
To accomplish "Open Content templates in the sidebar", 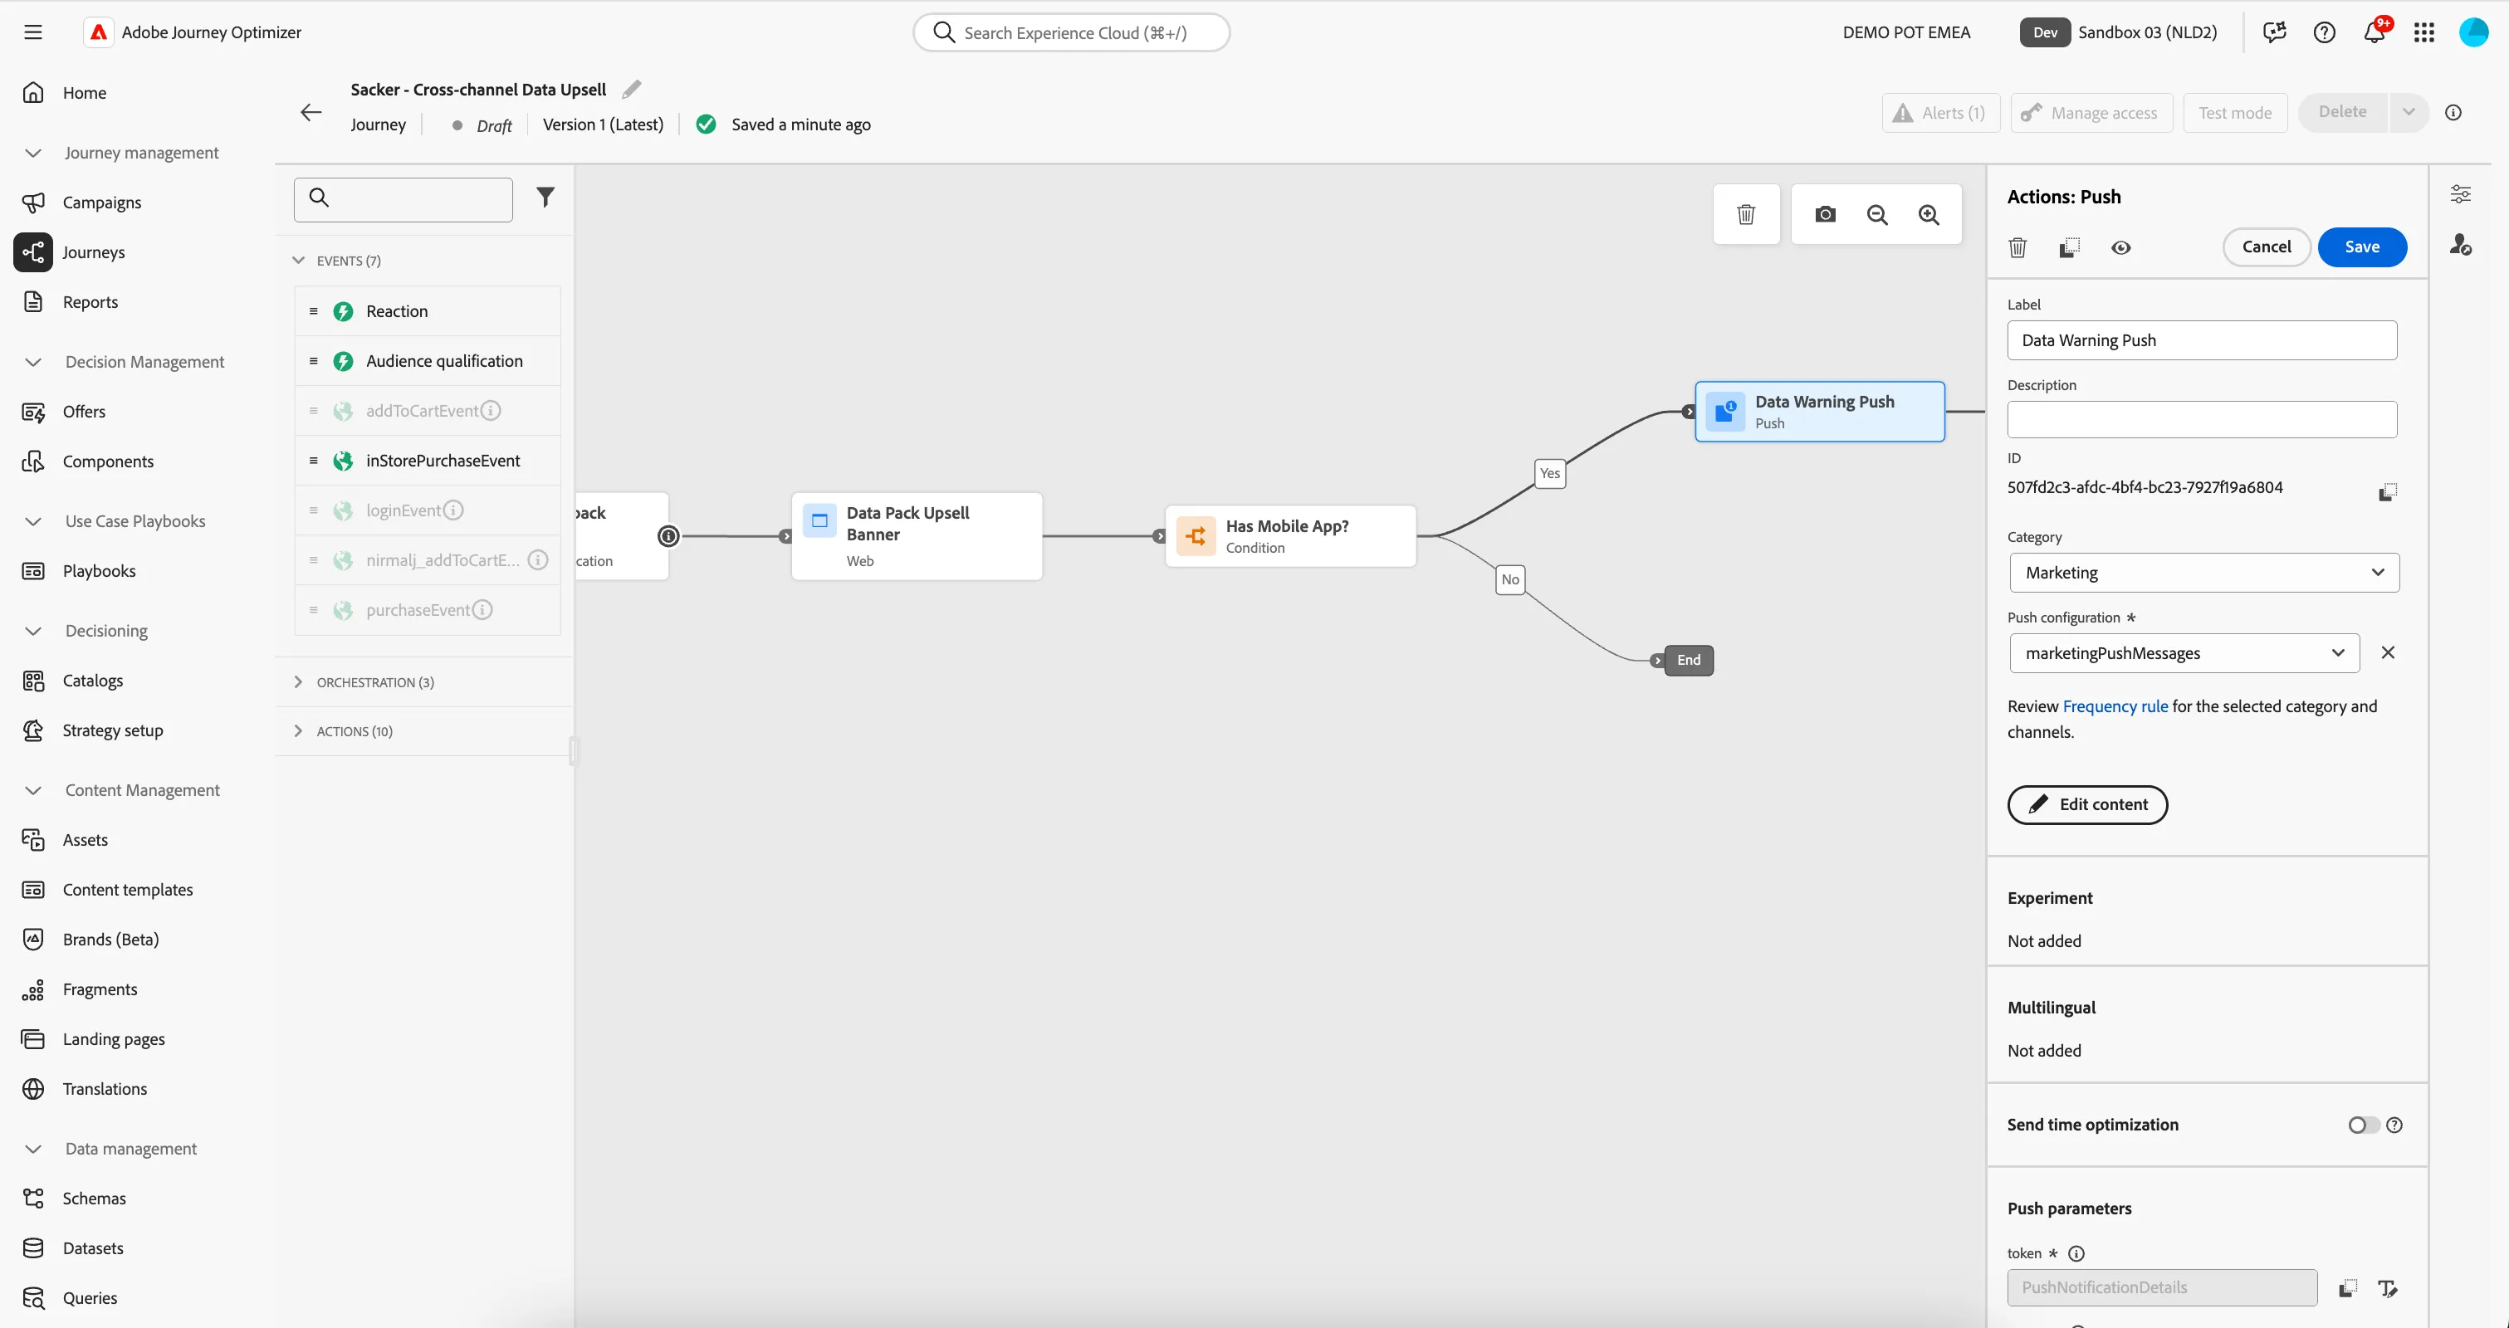I will pyautogui.click(x=128, y=890).
